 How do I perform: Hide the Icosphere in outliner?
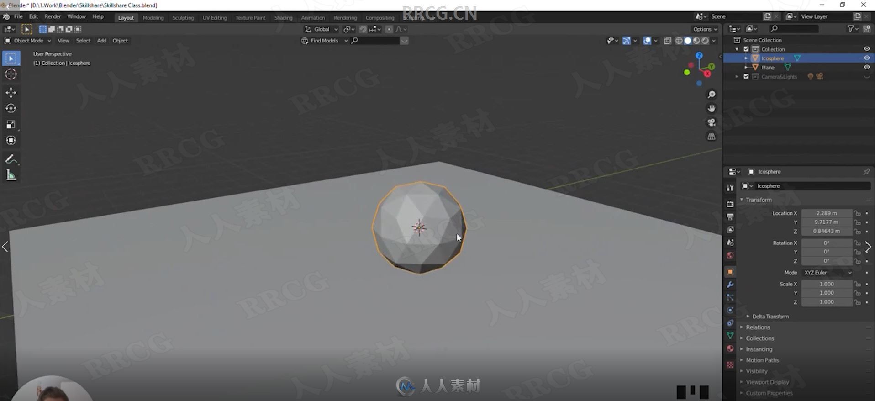pos(866,58)
